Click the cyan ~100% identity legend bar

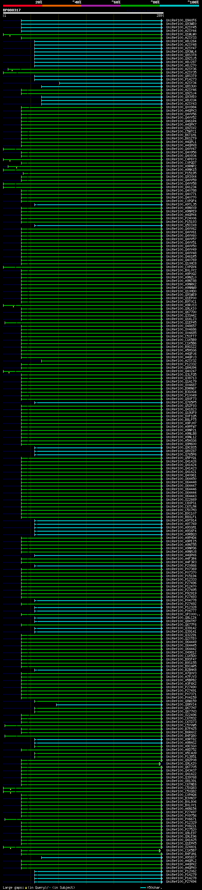(x=179, y=6)
